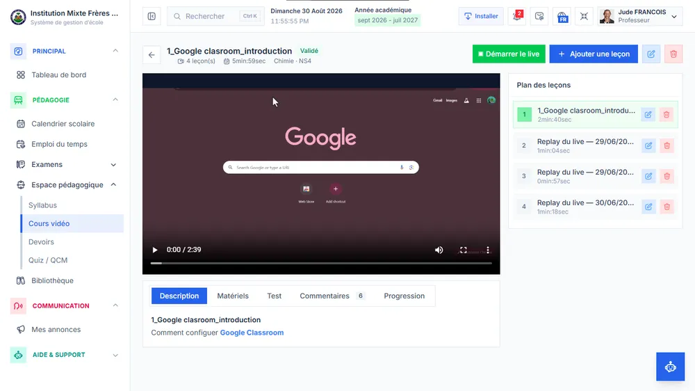
Task: Switch to the Commentaires tab
Action: pos(332,296)
